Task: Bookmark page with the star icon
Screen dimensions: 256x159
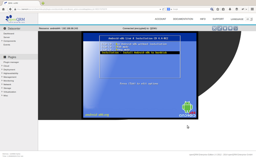Action: click(x=218, y=9)
